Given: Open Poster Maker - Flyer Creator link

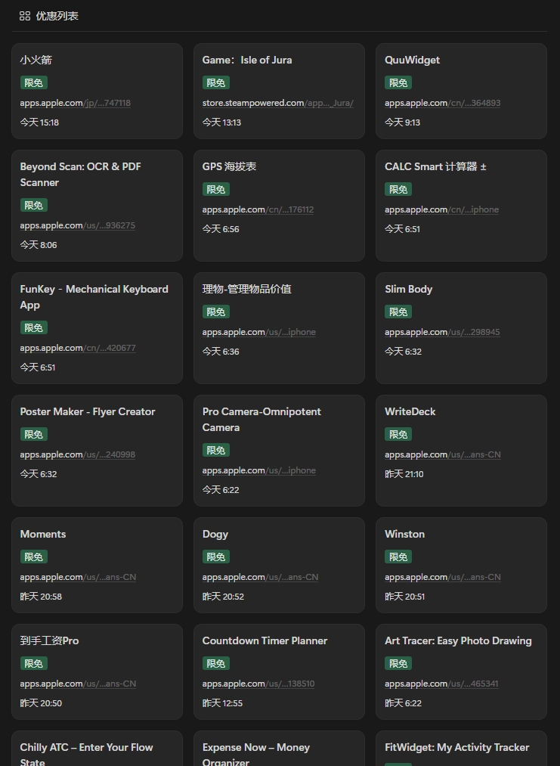Looking at the screenshot, I should coord(77,454).
